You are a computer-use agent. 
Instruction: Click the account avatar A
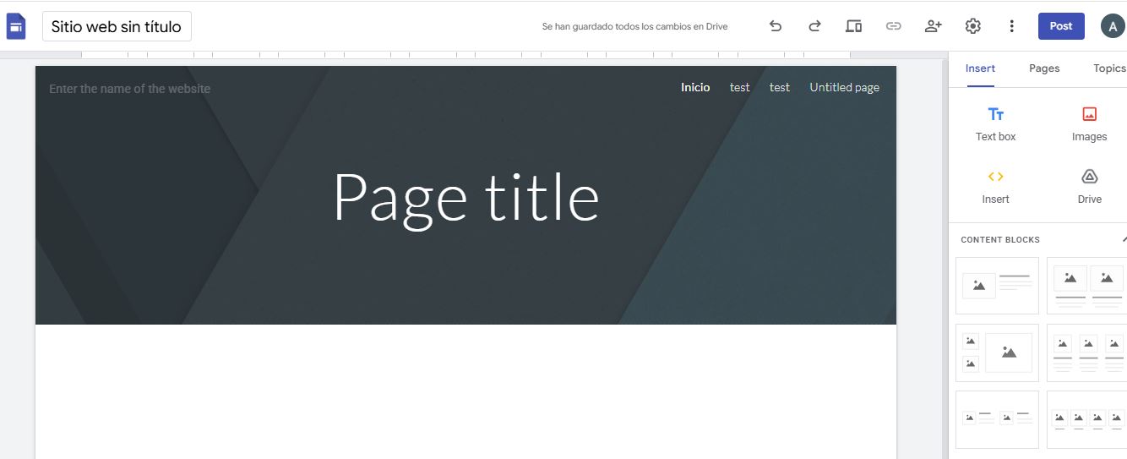(x=1113, y=26)
